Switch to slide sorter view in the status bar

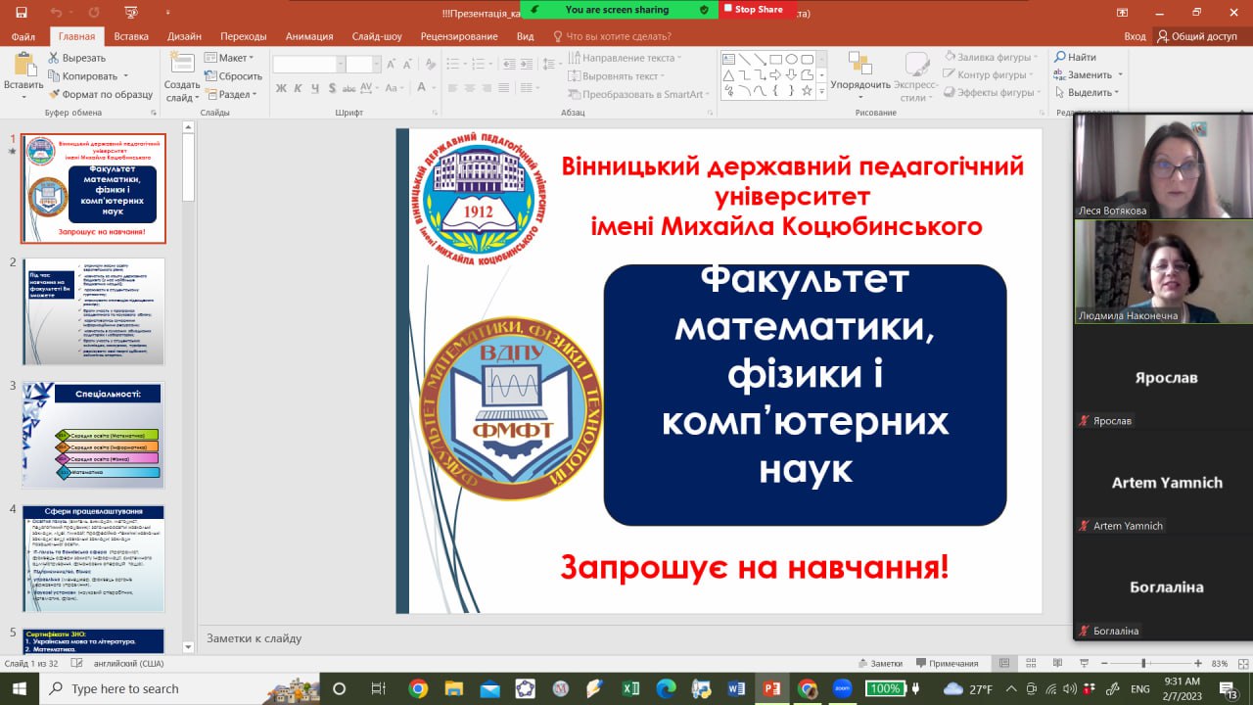pyautogui.click(x=1029, y=663)
